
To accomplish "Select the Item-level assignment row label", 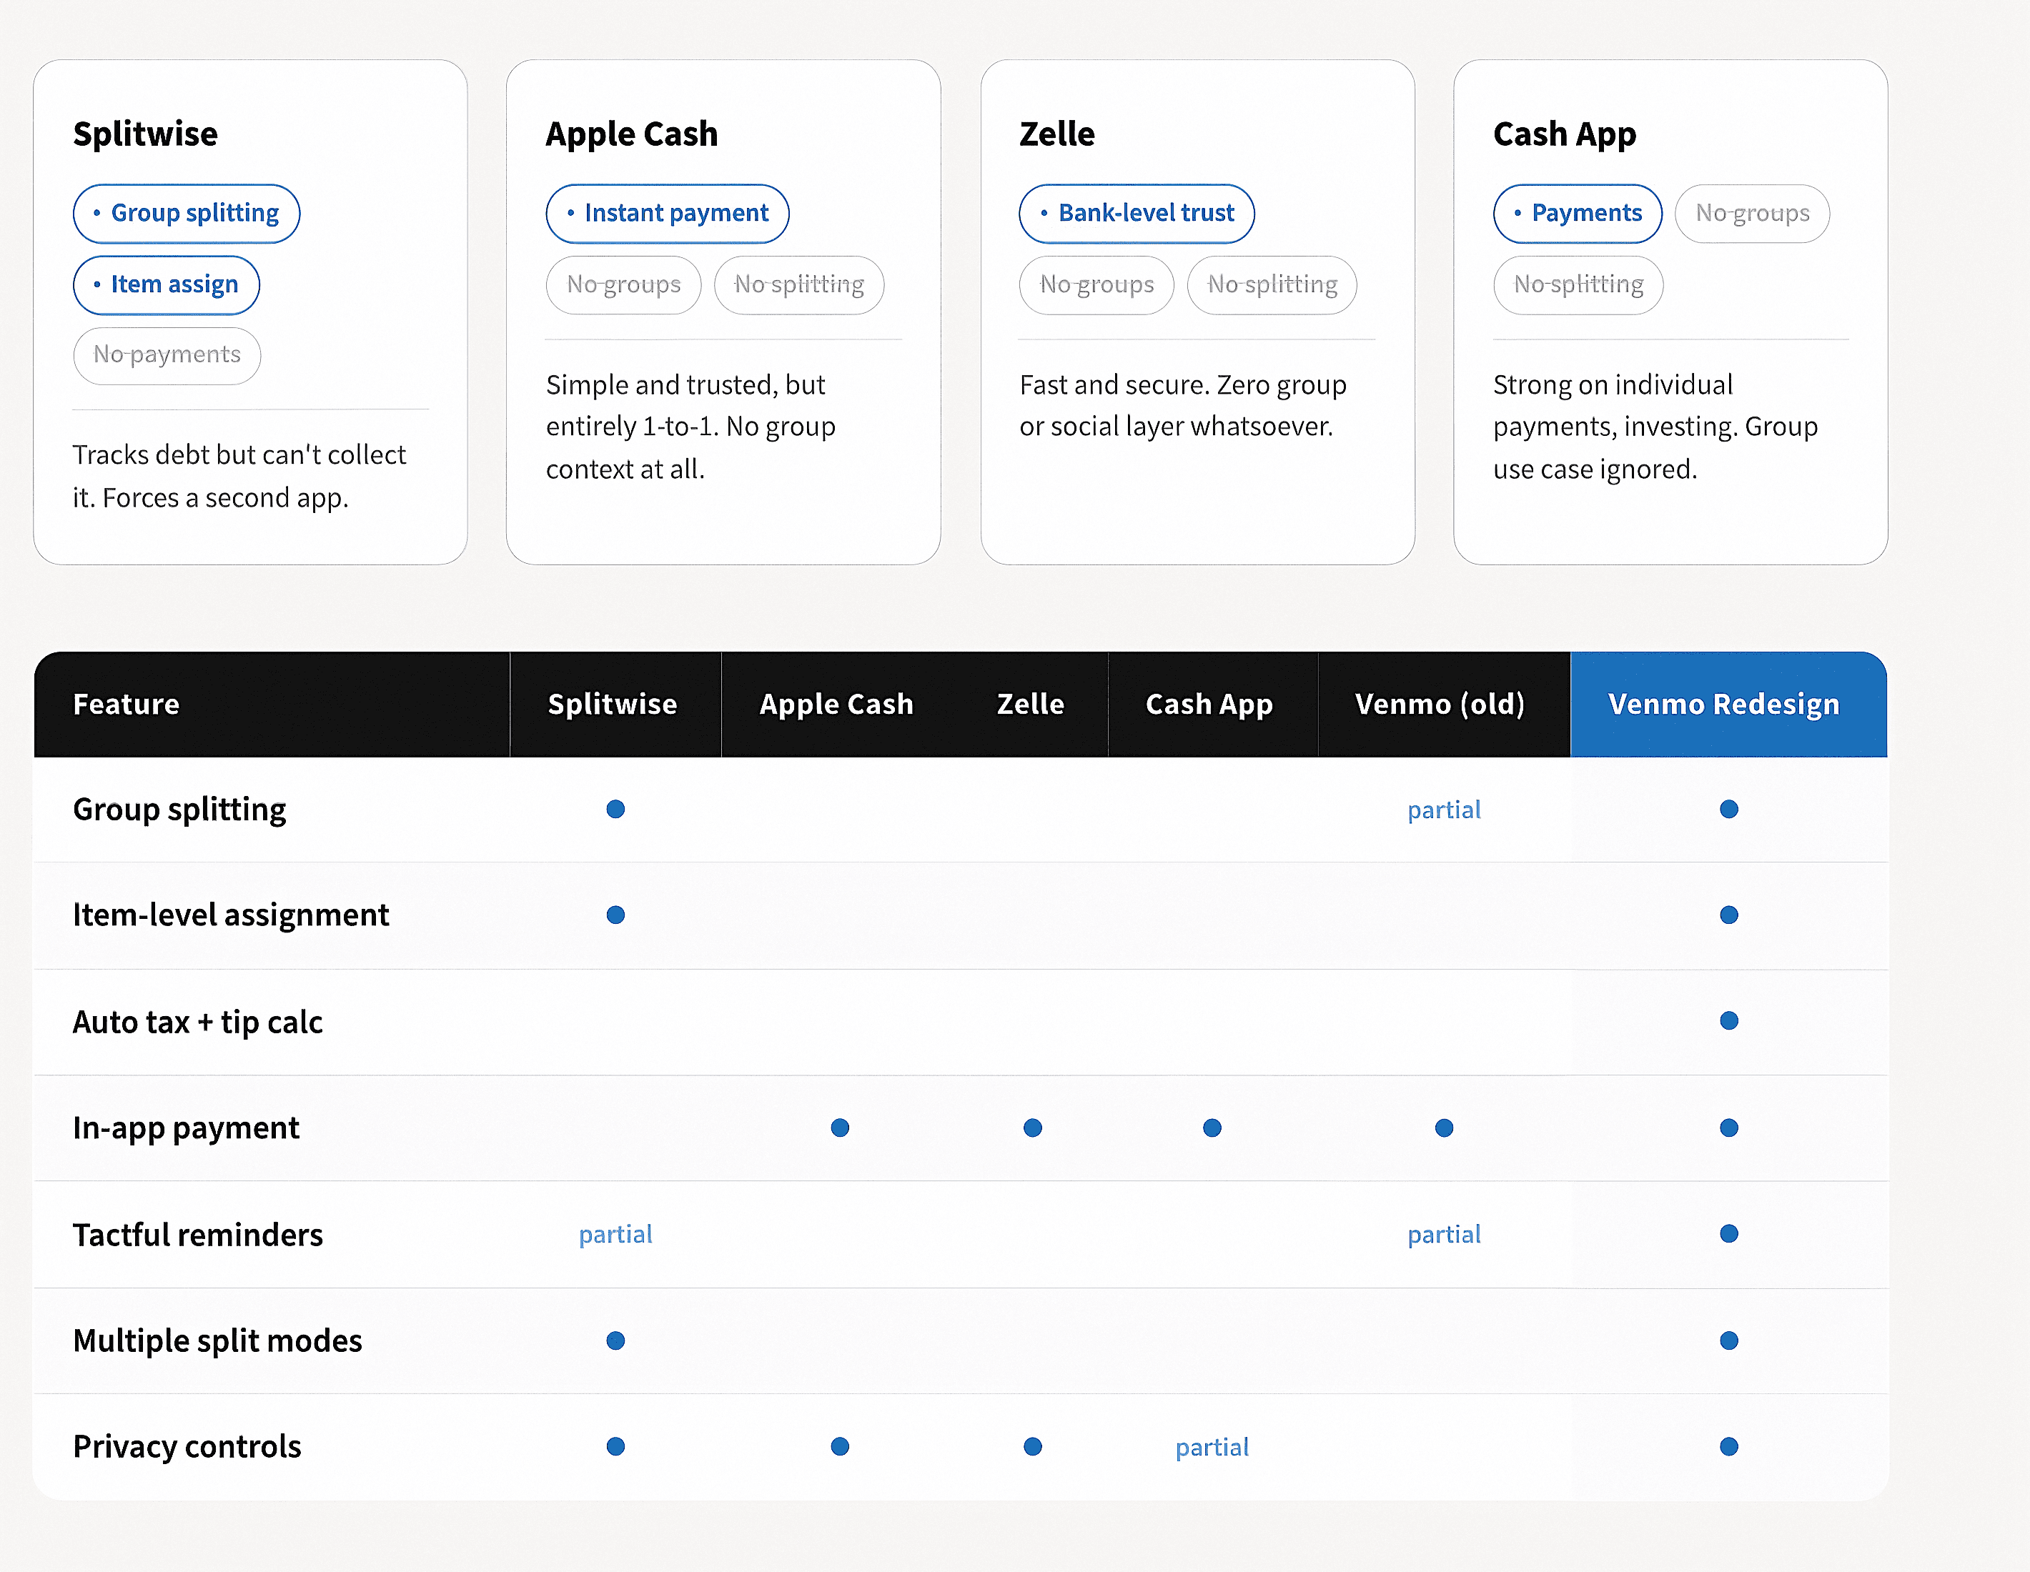I will point(230,915).
